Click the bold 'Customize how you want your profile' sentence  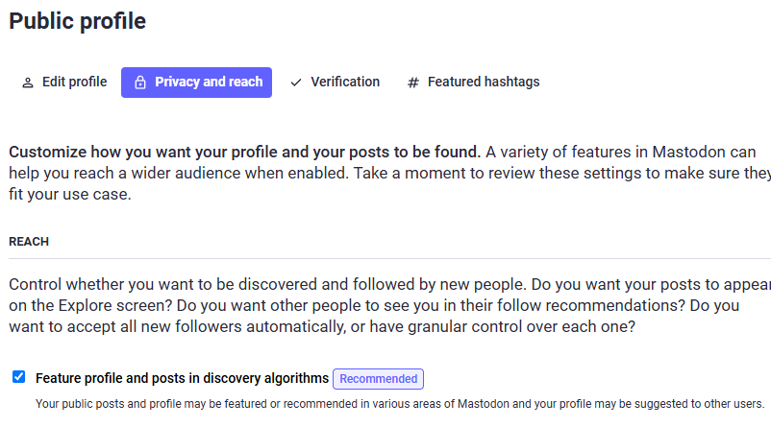[x=245, y=153]
